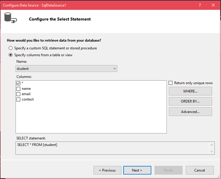Viewport: 221px width, 179px height.
Task: Click the database icon in the wizard header
Action: pos(10,18)
